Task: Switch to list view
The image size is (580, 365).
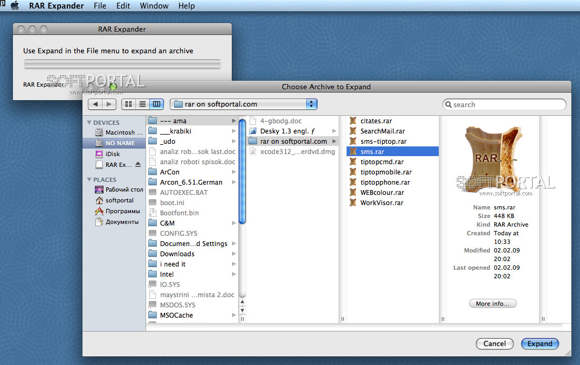Action: 142,104
